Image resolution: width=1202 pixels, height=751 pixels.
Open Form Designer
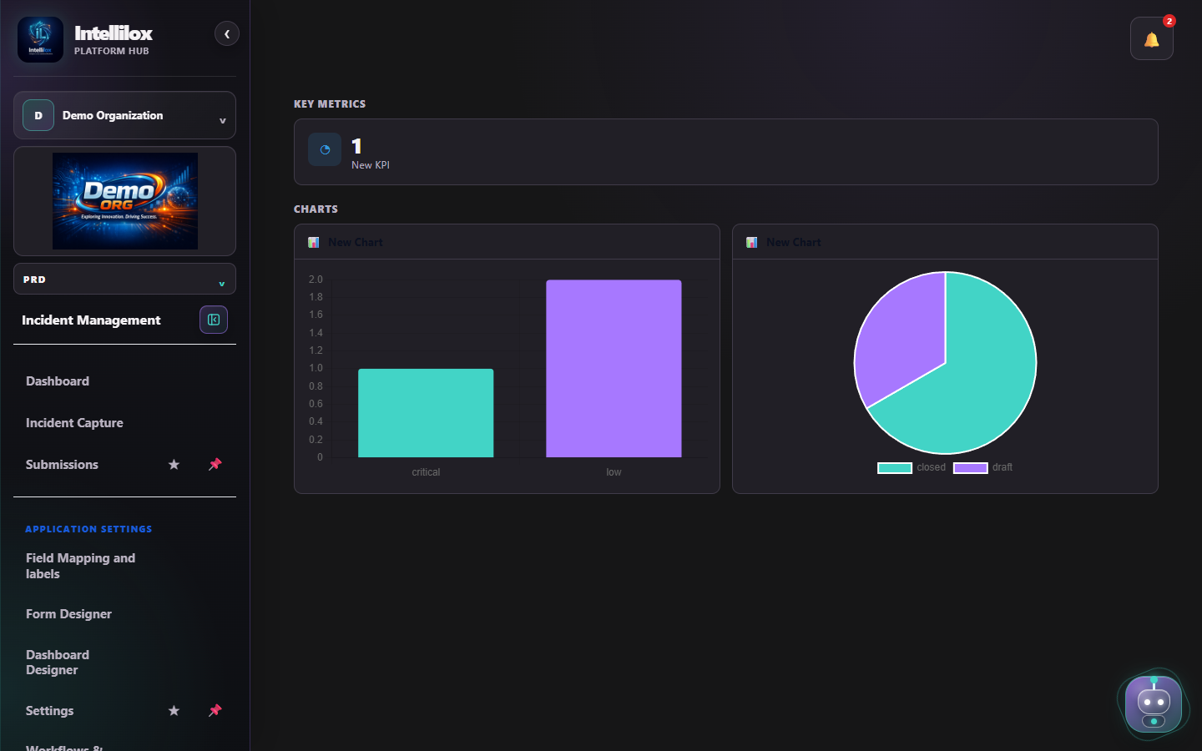pos(68,614)
